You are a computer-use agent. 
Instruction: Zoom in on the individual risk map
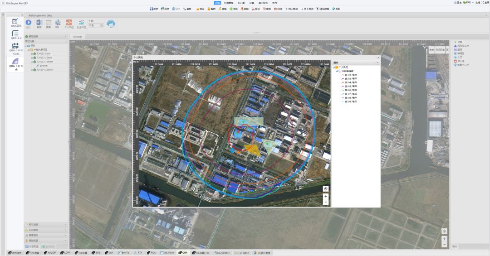325,197
